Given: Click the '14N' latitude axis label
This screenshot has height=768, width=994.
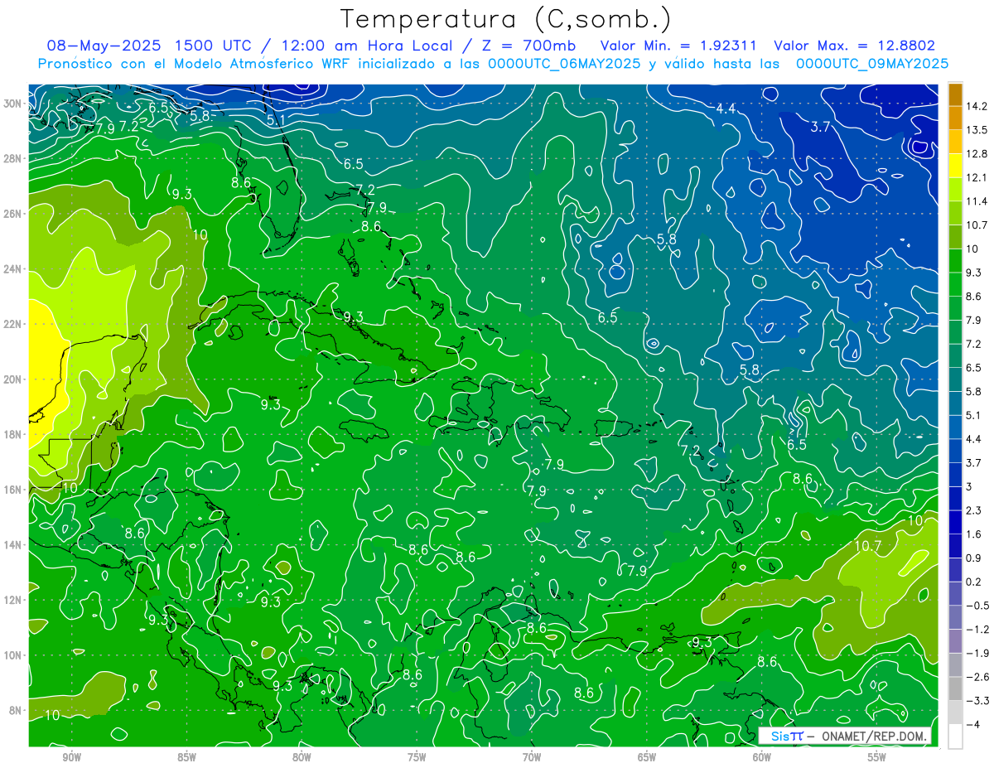Looking at the screenshot, I should (x=12, y=544).
